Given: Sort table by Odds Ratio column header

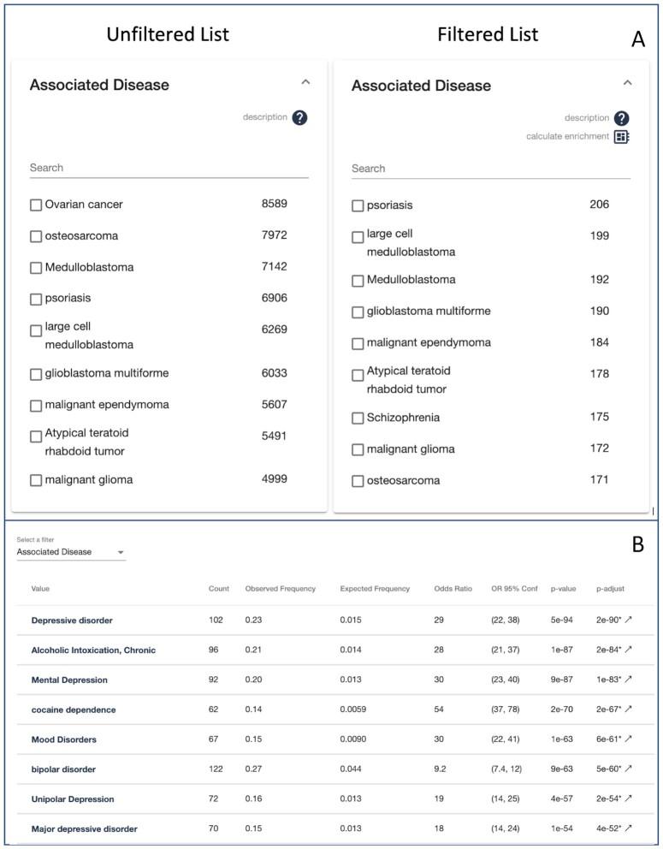Looking at the screenshot, I should coord(452,589).
